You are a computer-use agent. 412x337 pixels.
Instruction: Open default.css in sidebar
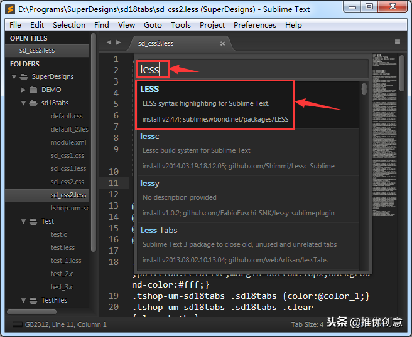point(67,116)
